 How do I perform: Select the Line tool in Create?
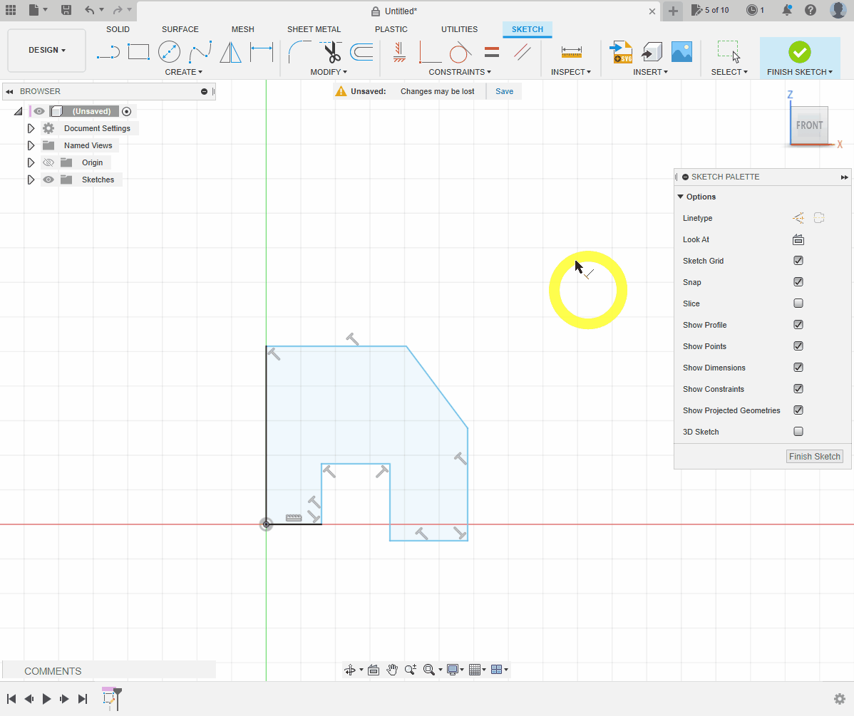(x=108, y=52)
